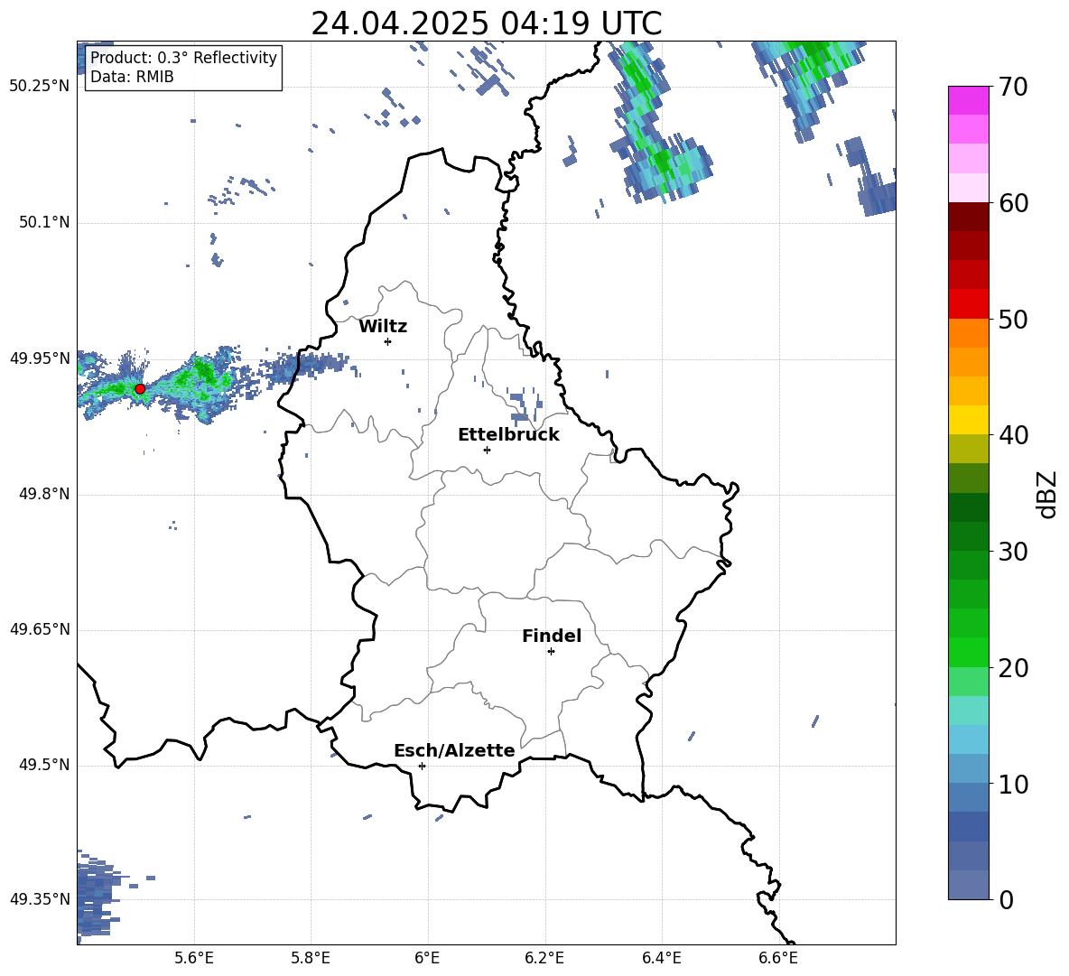Click the Wiltz station cross marker

pyautogui.click(x=388, y=341)
